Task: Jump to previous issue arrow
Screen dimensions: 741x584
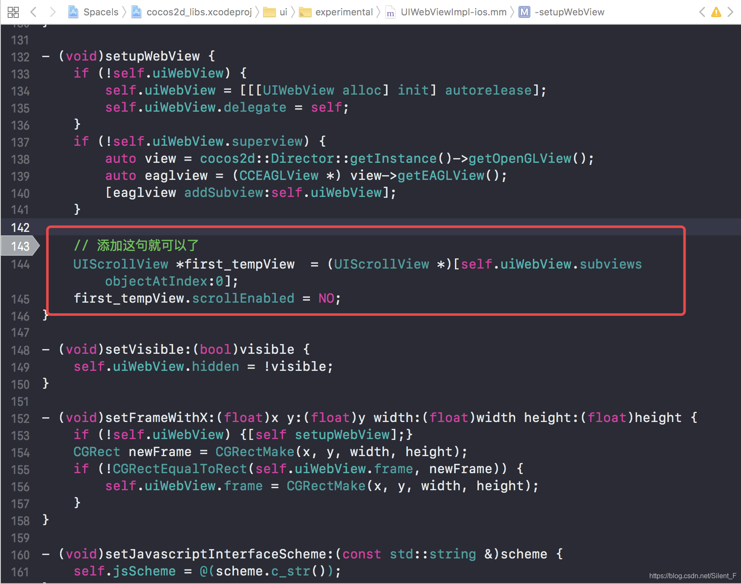Action: click(x=702, y=12)
